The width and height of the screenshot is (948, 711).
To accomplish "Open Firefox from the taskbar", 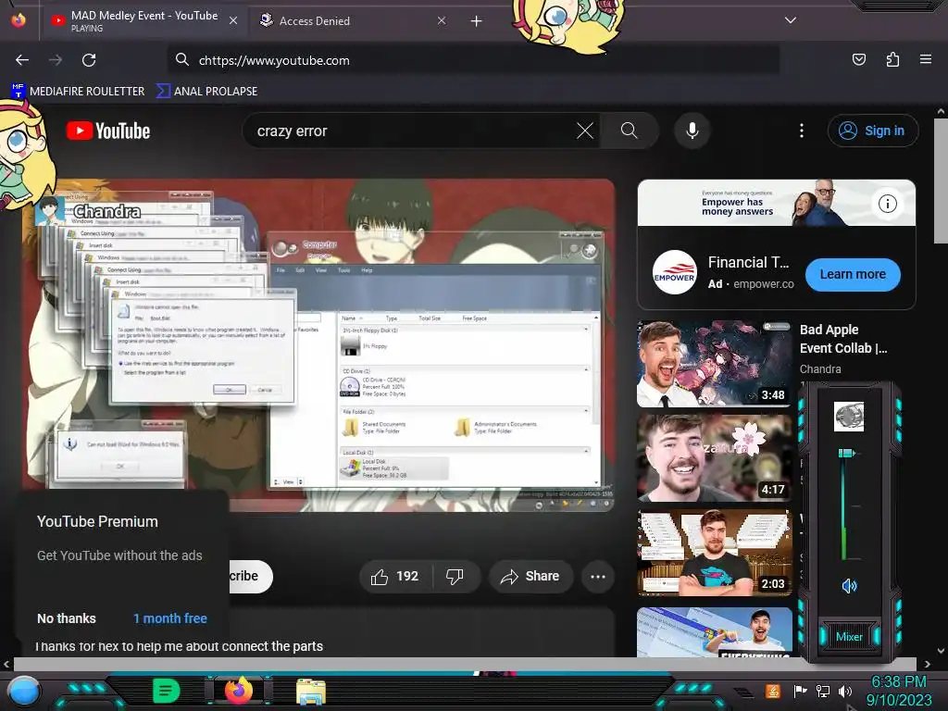I will click(x=239, y=691).
